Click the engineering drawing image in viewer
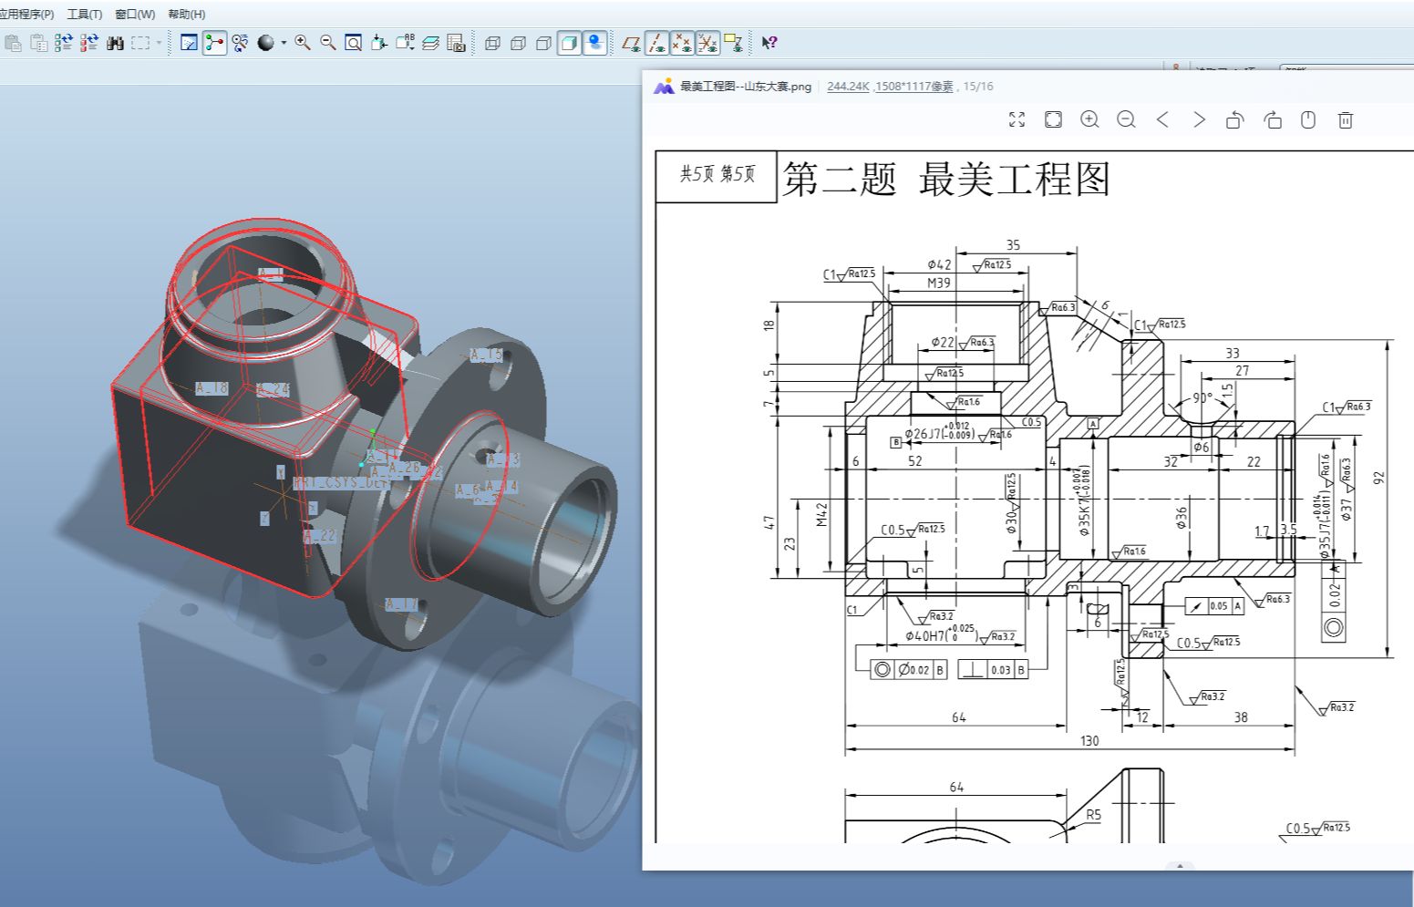1414x907 pixels. coord(1035,497)
